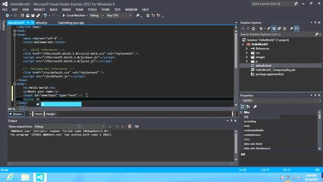Open Internet Explorer from the taskbar
323x182 pixels.
click(11, 177)
